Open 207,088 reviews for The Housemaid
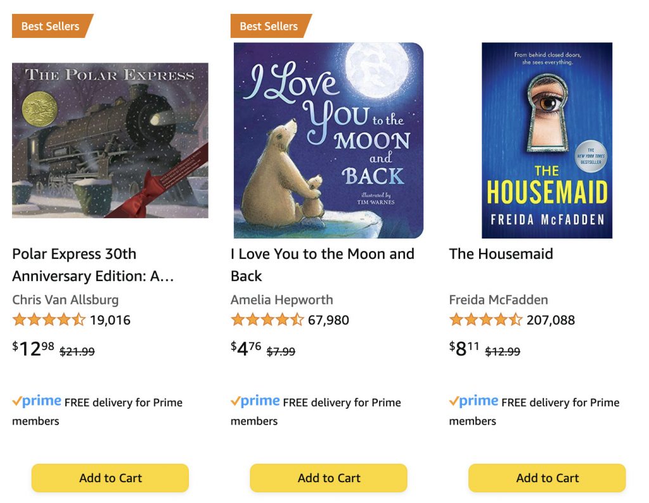649x503 pixels. [551, 320]
